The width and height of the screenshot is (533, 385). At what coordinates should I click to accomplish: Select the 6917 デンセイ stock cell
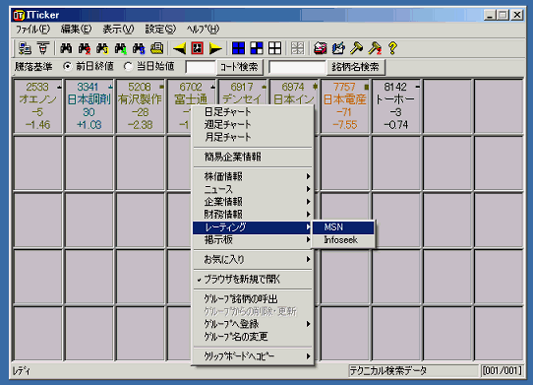[x=243, y=92]
